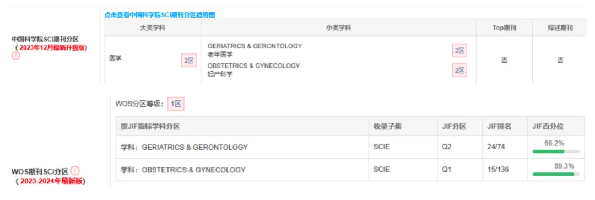Viewport: 595px width, 200px height.
Task: Click the 2023年12月最新升级版 red text
Action: point(53,47)
